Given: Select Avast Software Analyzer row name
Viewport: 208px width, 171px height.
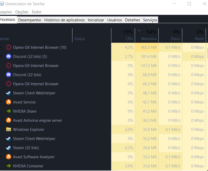Looking at the screenshot, I should (34, 157).
